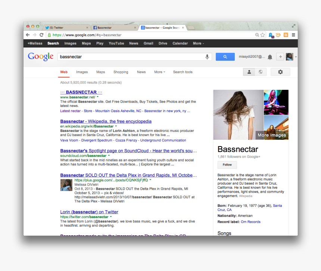Click the blue search magnifier button
Viewport: 321px width, 271px height.
coord(225,57)
